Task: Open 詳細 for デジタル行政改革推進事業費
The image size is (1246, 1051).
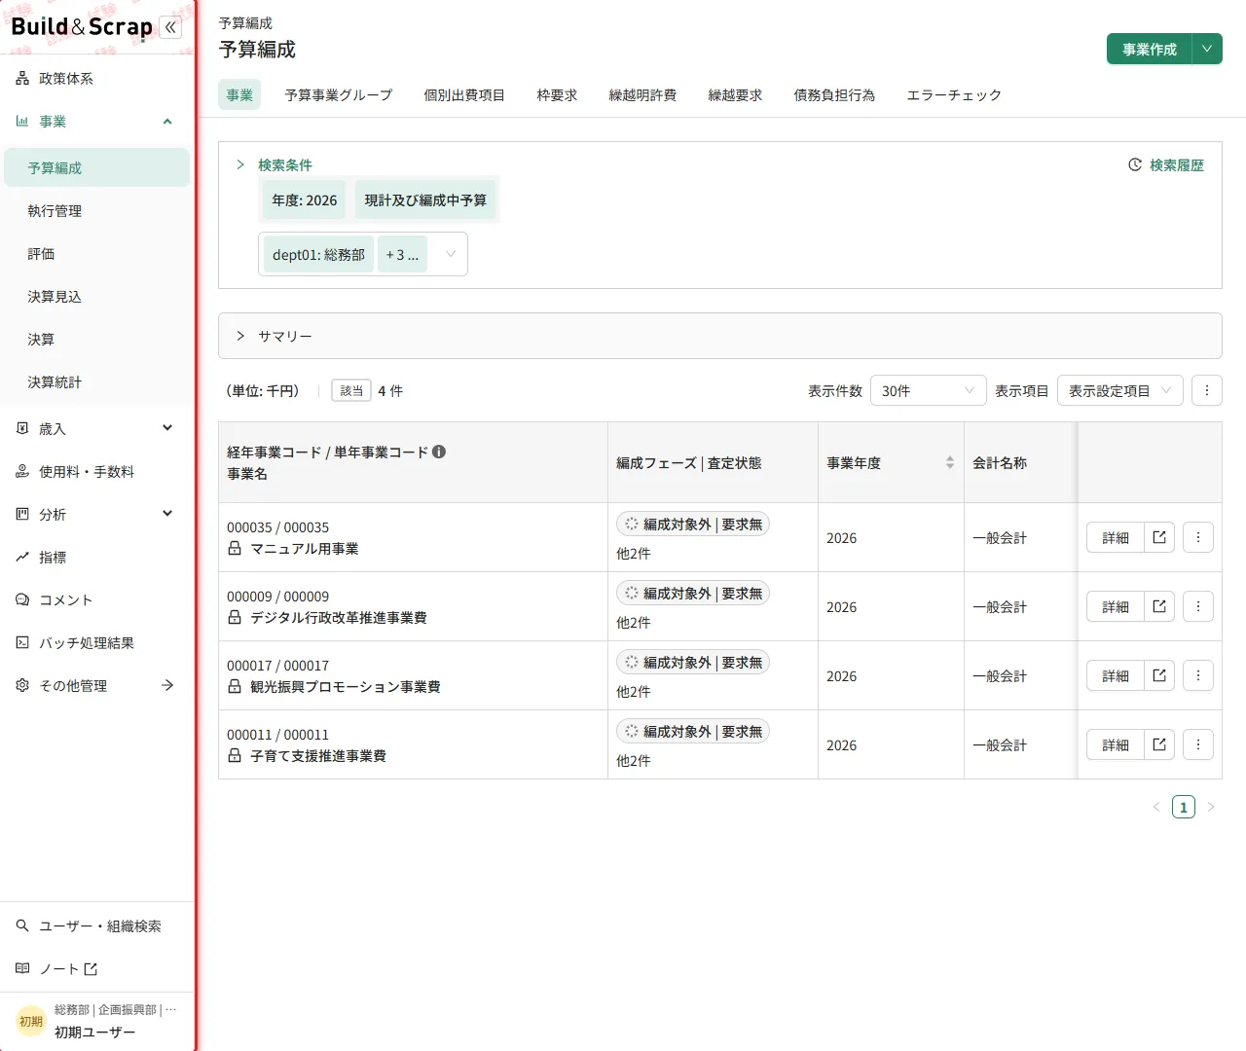Action: pyautogui.click(x=1116, y=606)
